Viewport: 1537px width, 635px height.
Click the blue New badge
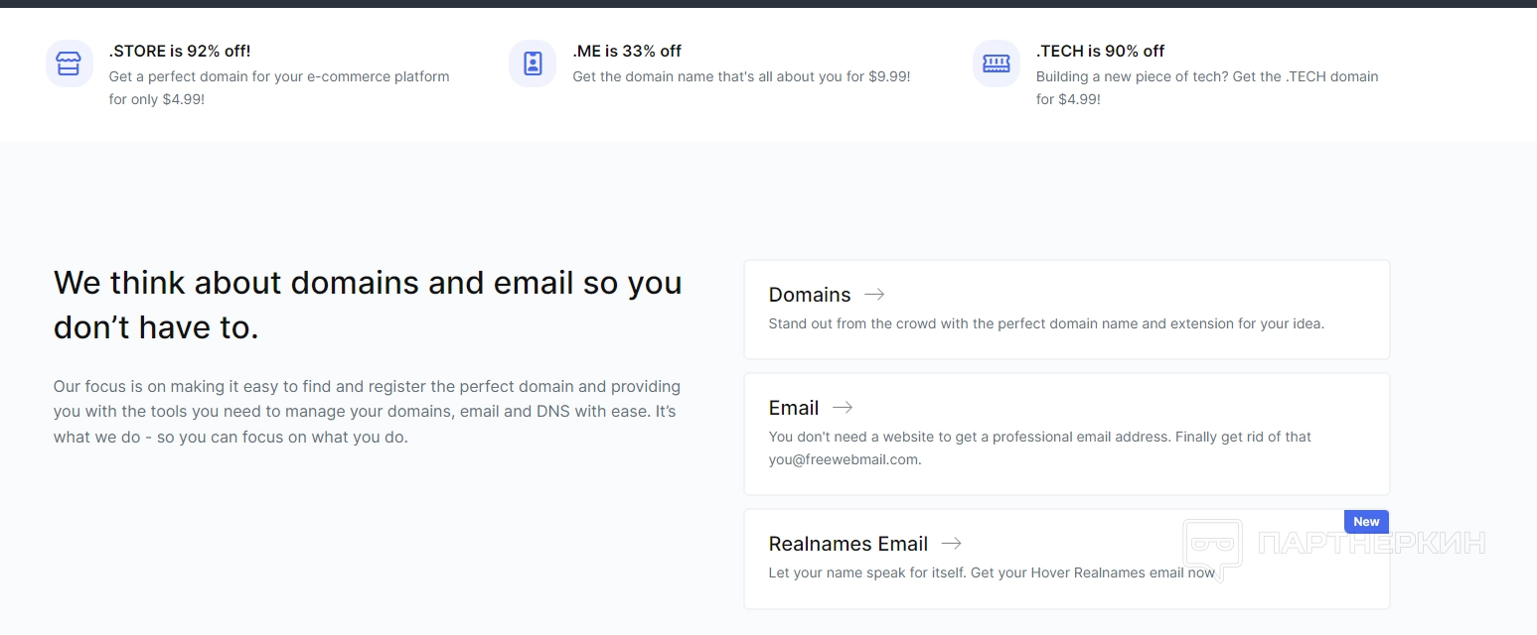click(1366, 522)
